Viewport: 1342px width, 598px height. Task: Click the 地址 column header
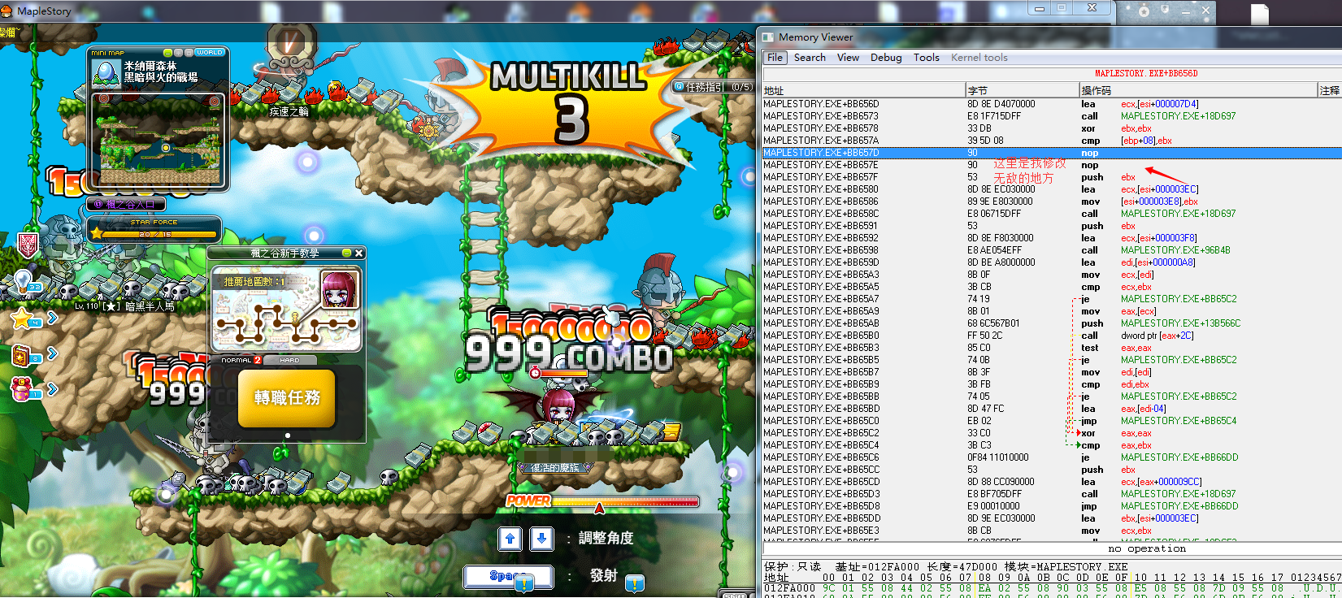[863, 91]
